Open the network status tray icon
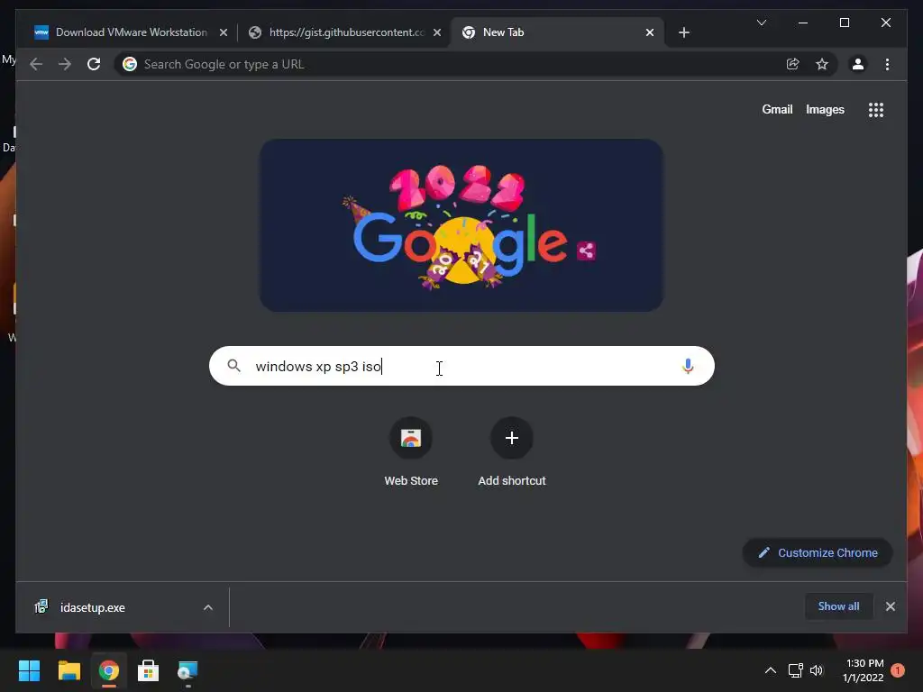 [x=795, y=670]
